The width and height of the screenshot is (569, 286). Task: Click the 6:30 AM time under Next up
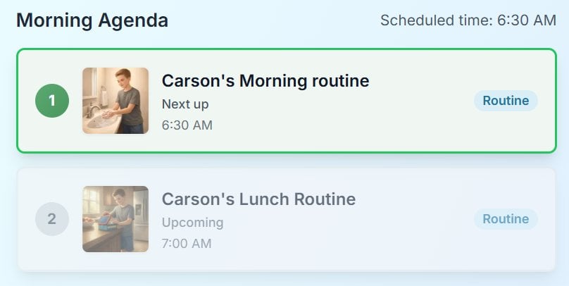coord(187,125)
